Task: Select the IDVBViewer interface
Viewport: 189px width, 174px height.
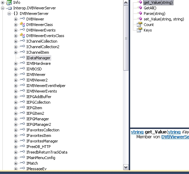Action: (x=36, y=75)
